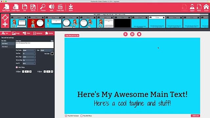
Task: Open Preview with the magnifier icon
Action: pos(43,8)
